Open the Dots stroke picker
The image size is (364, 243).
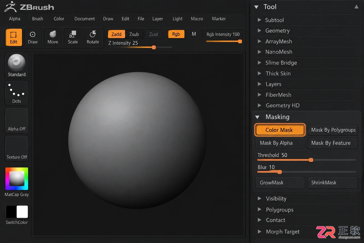(x=17, y=93)
